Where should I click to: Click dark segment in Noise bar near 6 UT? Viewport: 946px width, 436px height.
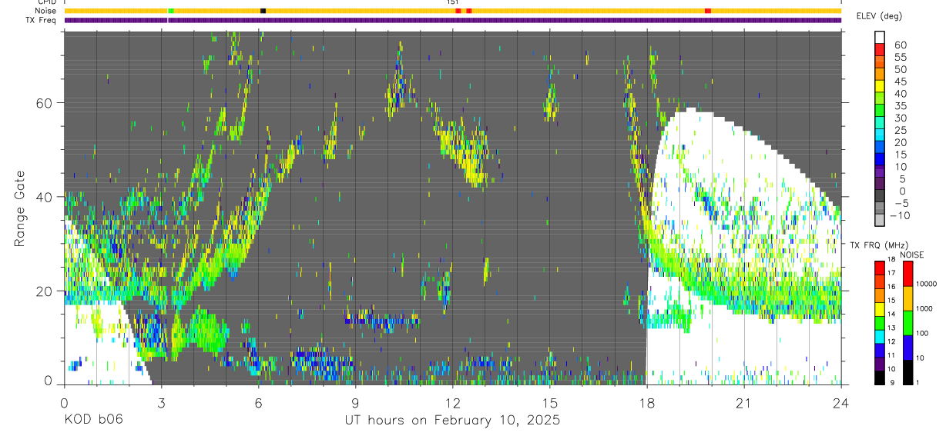click(x=263, y=11)
